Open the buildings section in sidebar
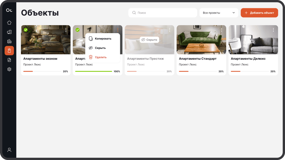 [9, 41]
